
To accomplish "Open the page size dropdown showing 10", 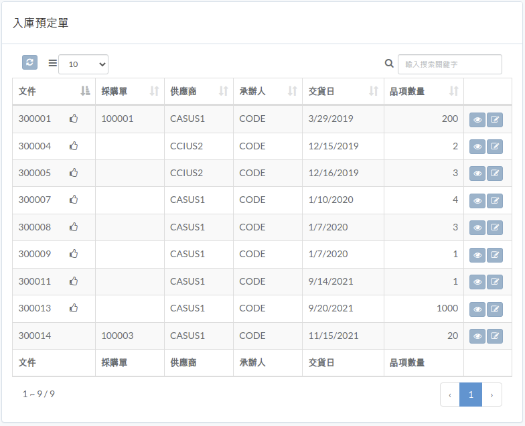I will coord(83,64).
